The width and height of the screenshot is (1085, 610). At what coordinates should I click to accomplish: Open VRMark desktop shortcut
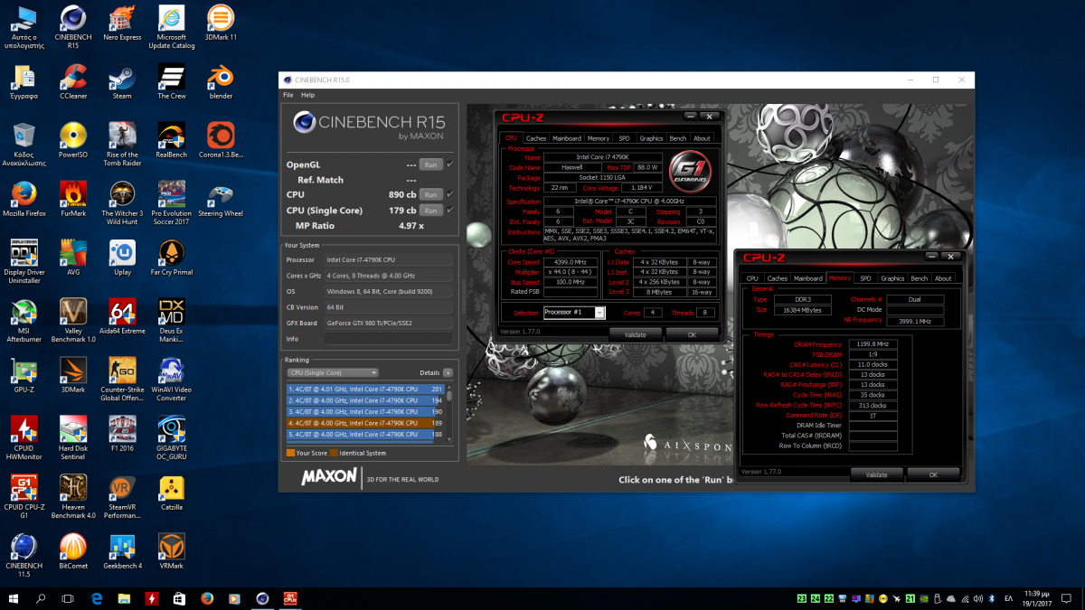click(x=172, y=552)
